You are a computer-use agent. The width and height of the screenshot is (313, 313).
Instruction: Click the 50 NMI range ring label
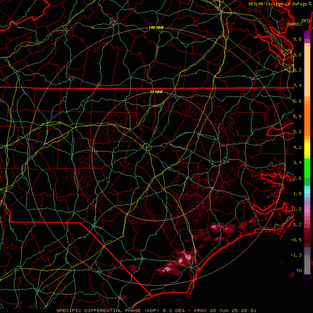[156, 92]
